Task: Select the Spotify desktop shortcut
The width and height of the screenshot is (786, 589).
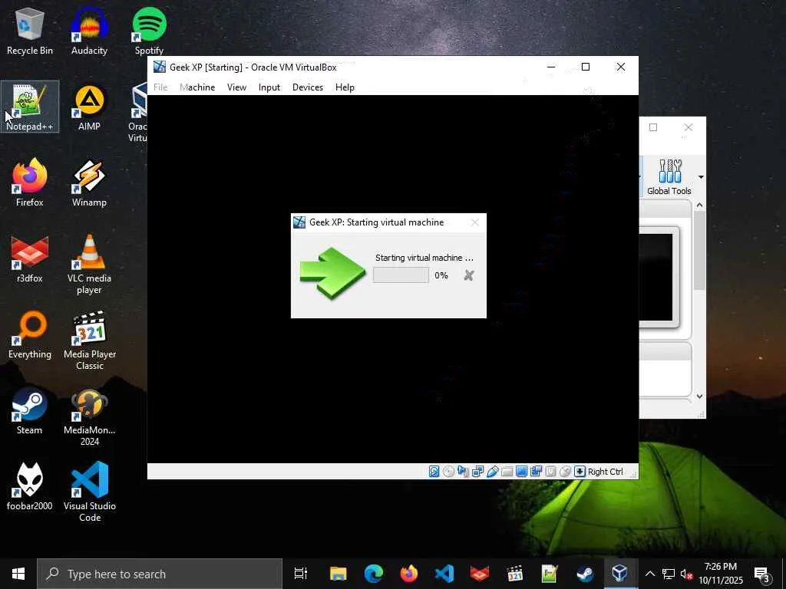Action: tap(149, 31)
